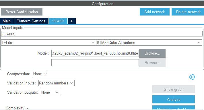Viewport: 204px width, 110px height.
Task: Expand Validation inputs Random numbers dropdown
Action: point(57,83)
